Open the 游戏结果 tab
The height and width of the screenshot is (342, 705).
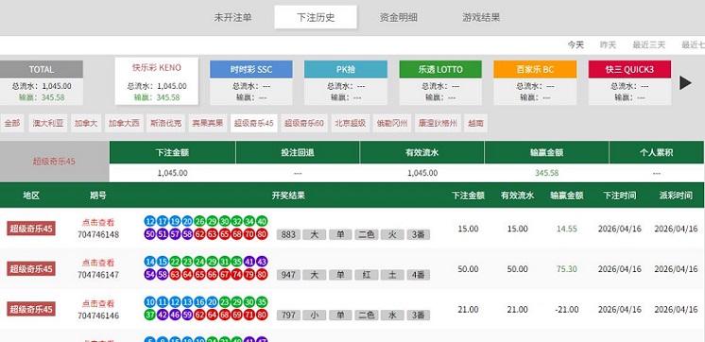point(481,18)
